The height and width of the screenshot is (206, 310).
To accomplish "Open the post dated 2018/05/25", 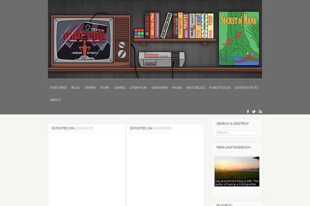I will point(84,128).
